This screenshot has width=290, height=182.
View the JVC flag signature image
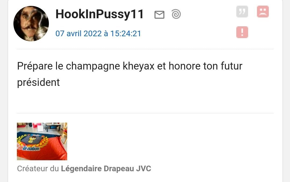42,141
